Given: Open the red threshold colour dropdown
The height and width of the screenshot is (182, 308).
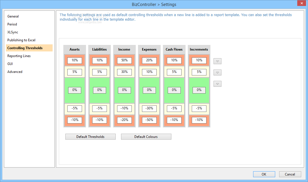Looking at the screenshot, I should [217, 61].
